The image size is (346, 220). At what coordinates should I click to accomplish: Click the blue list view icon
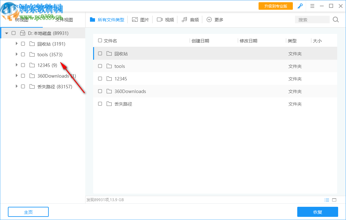pos(327,200)
